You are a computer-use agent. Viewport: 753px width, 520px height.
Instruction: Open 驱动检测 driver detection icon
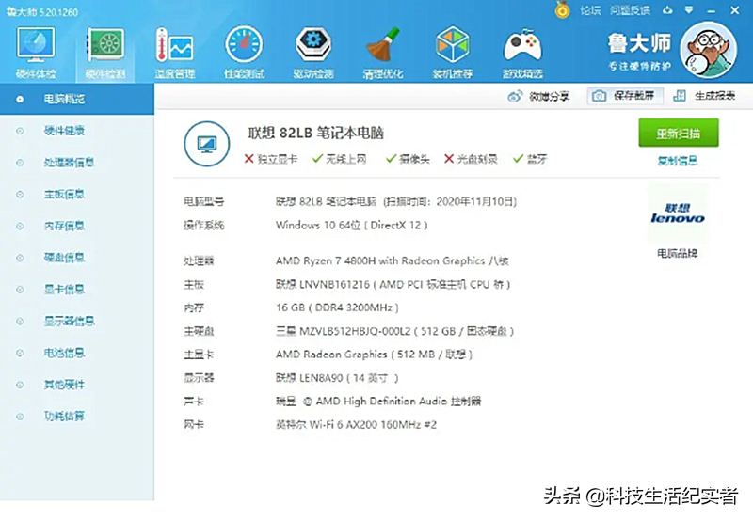tap(313, 53)
